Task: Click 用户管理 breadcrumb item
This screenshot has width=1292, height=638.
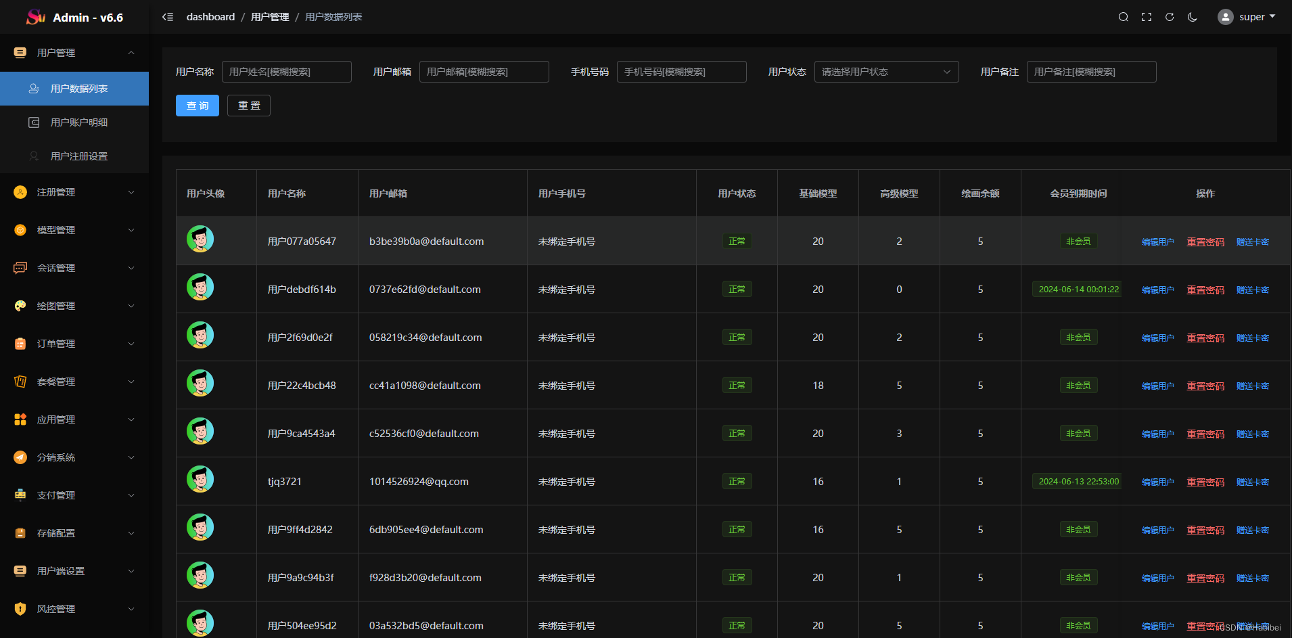Action: 270,17
